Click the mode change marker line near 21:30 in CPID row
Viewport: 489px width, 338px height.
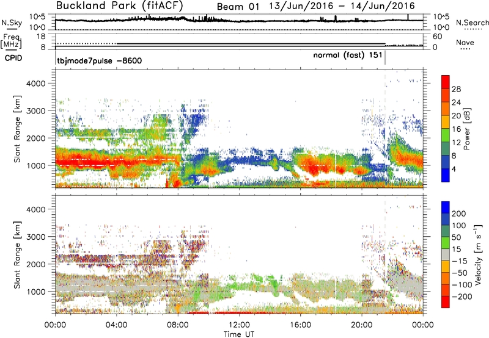385,58
